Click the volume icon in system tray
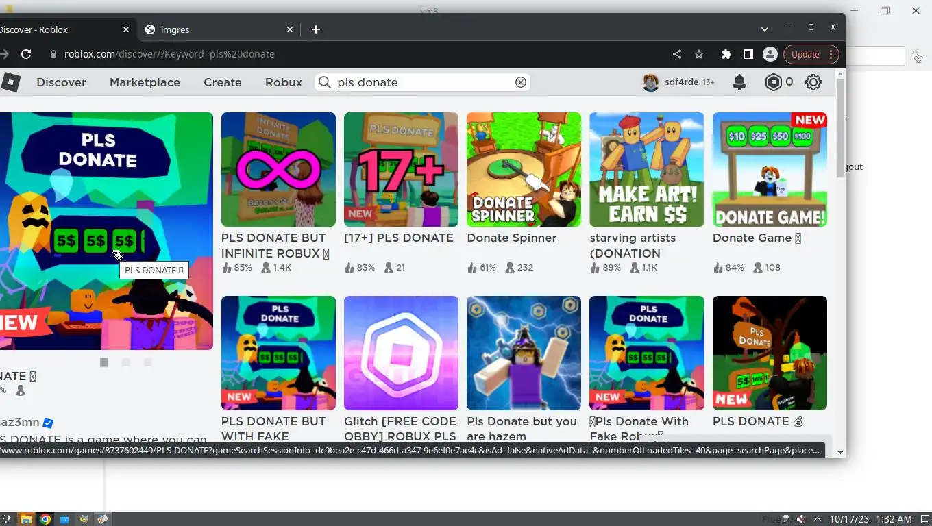Screen dimensions: 932x526 [x=800, y=519]
